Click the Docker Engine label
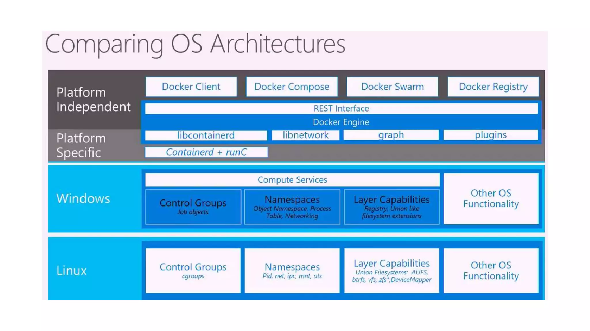Screen dimensions: 590x331 tap(341, 122)
